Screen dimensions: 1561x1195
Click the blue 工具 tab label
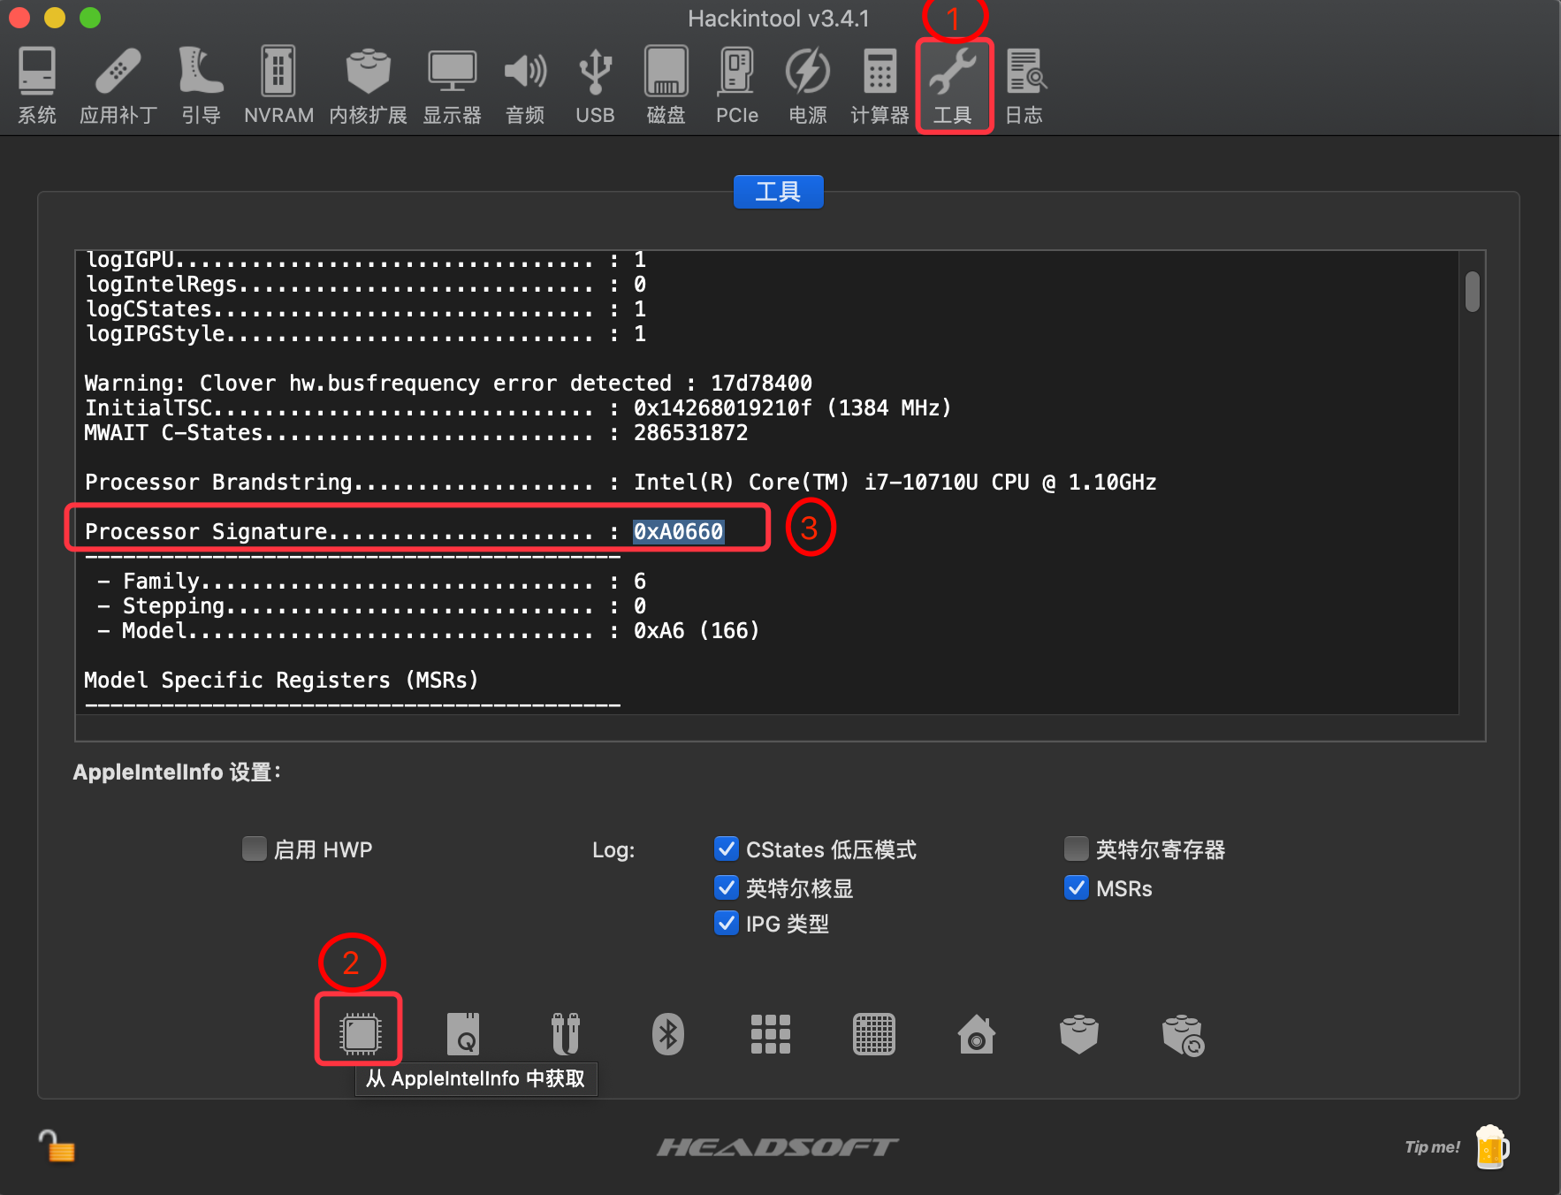coord(778,192)
